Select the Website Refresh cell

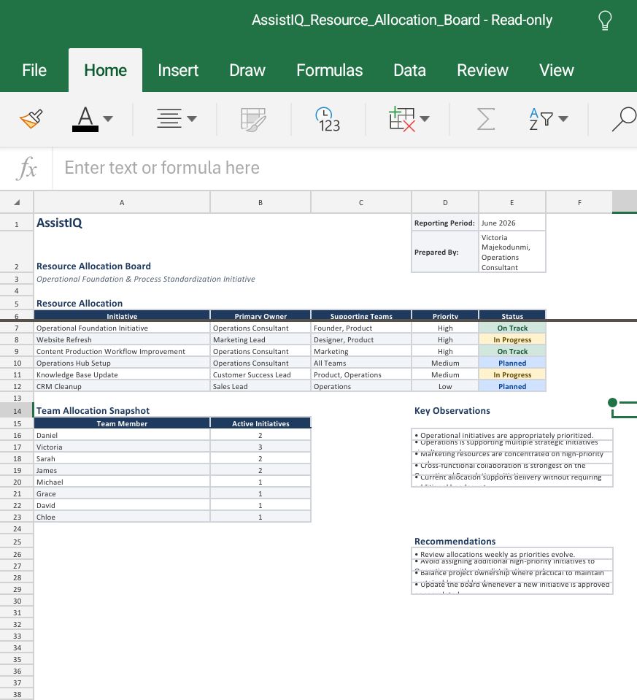pos(122,339)
